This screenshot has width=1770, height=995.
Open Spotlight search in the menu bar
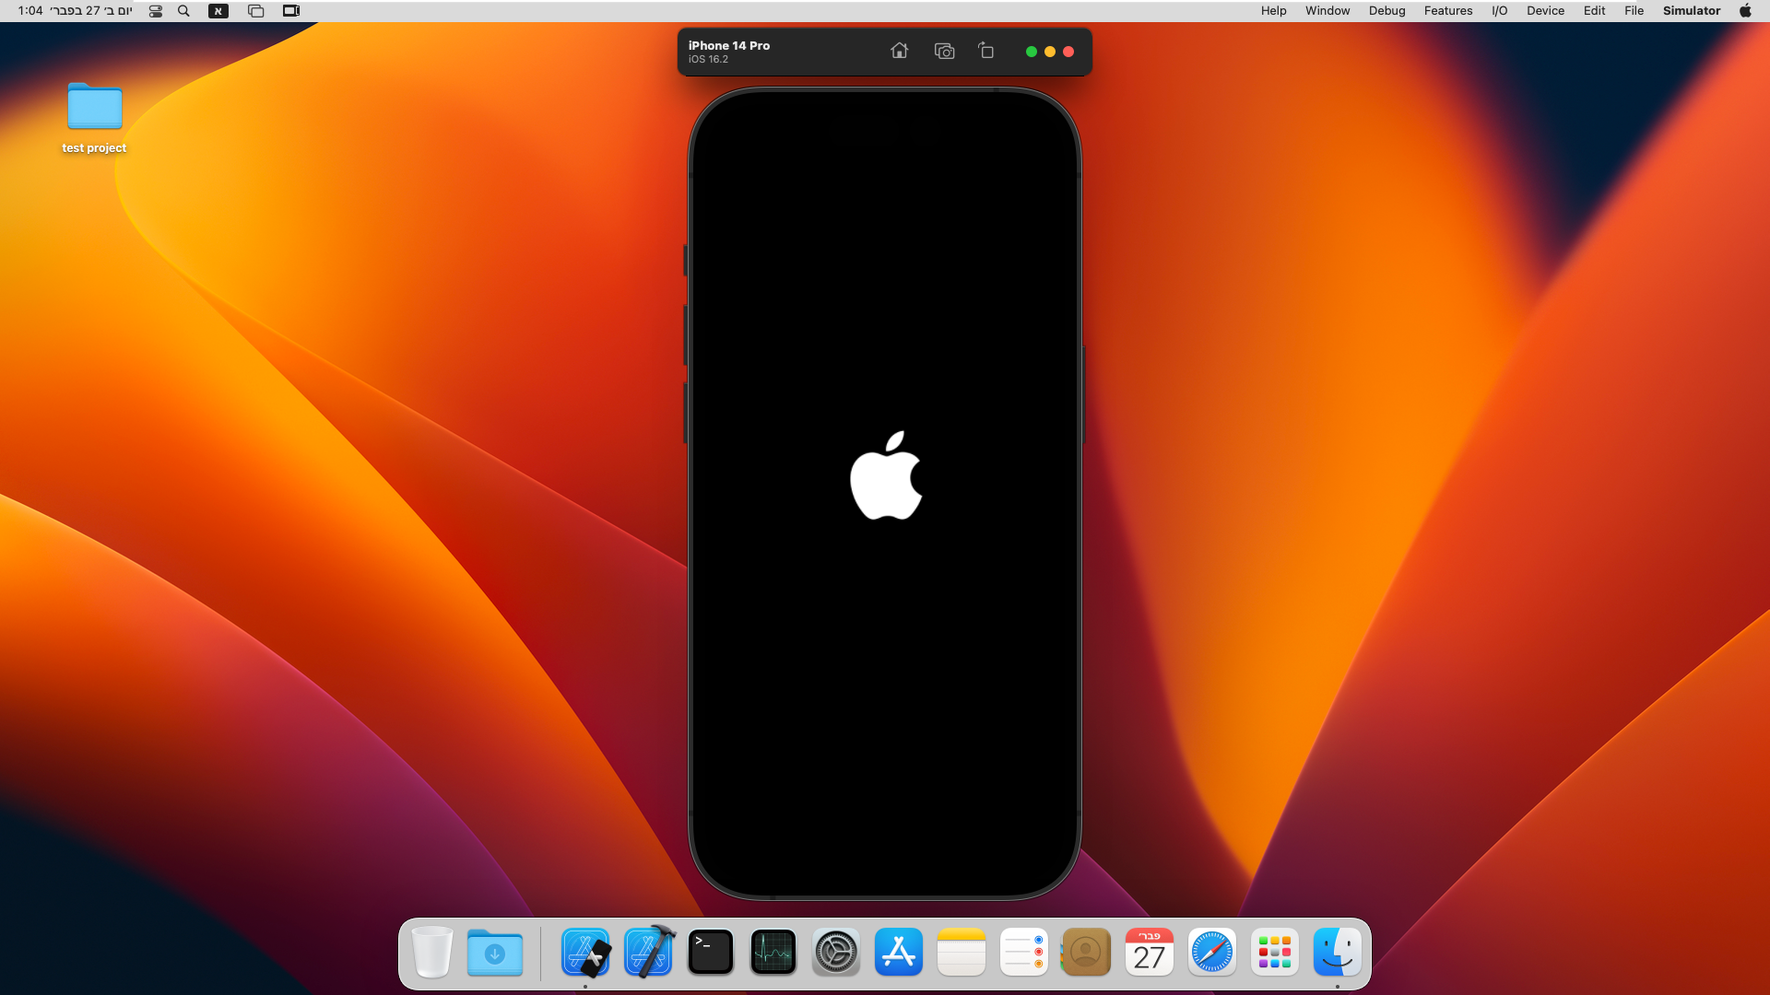[183, 11]
